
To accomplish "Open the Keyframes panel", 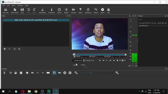I will (88, 11).
